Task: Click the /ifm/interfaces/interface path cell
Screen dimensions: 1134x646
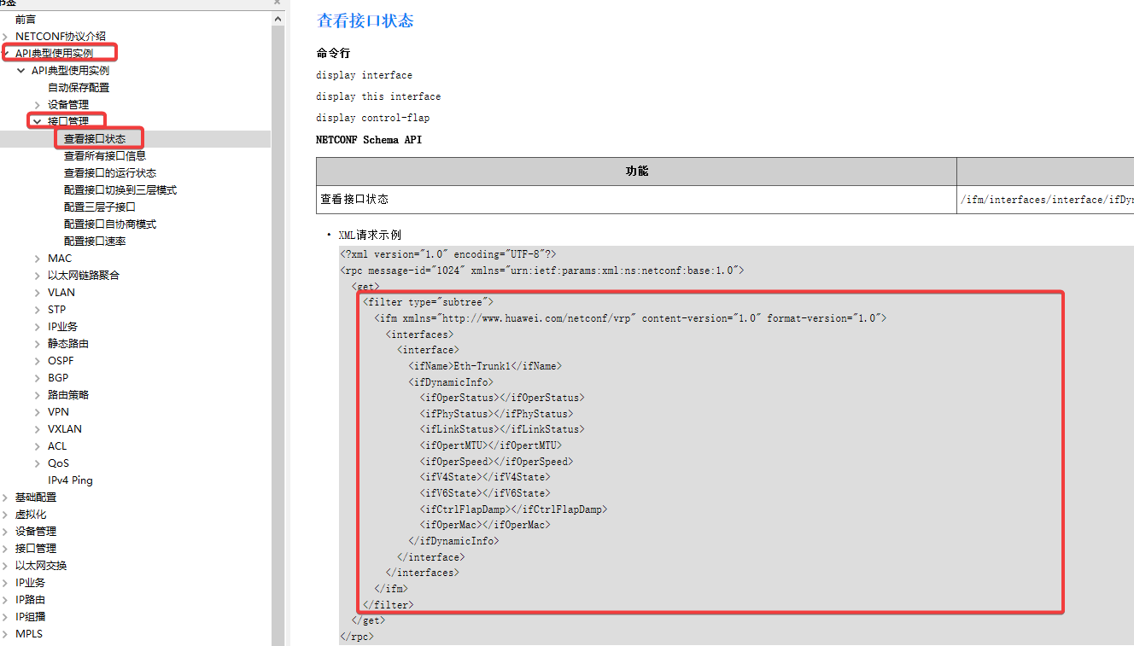Action: click(x=1046, y=200)
